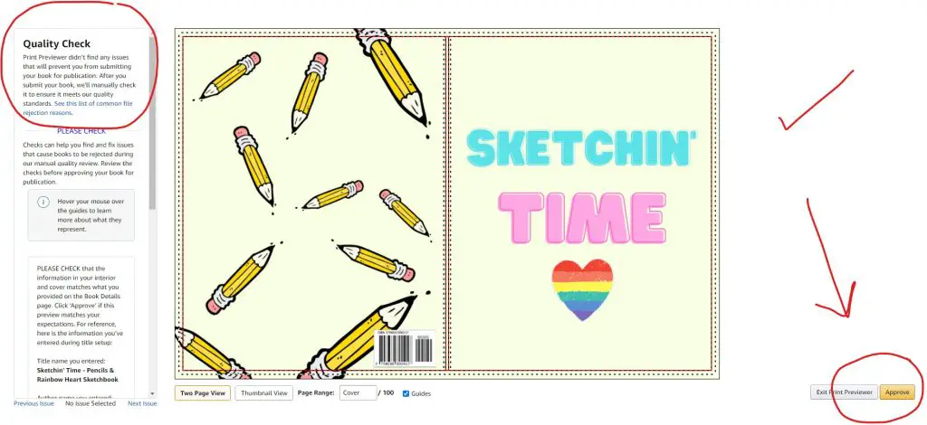Click the 'Page Range:' label
This screenshot has width=927, height=425.
coord(316,393)
